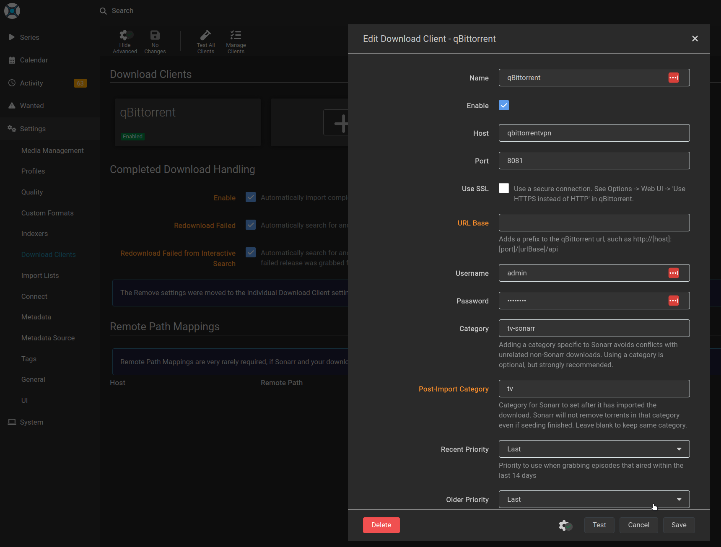Click the Host input field
This screenshot has height=547, width=721.
594,133
